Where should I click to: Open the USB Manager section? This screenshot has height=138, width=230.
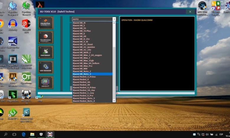pos(46,67)
